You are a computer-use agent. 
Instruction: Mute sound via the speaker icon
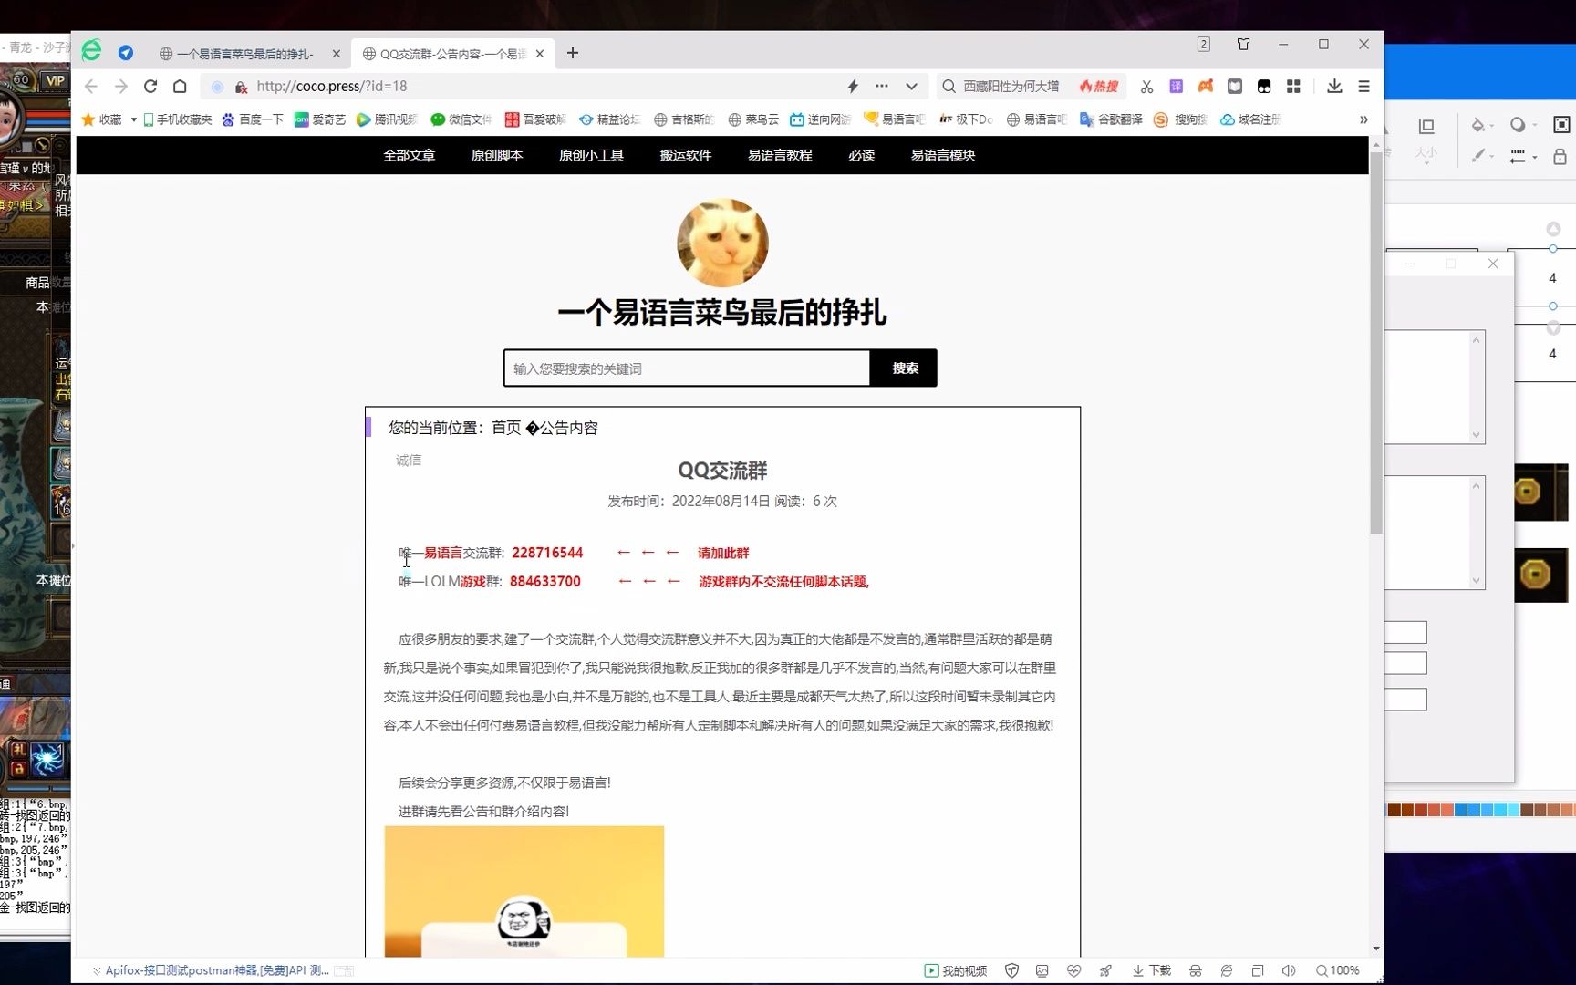[x=1288, y=970]
